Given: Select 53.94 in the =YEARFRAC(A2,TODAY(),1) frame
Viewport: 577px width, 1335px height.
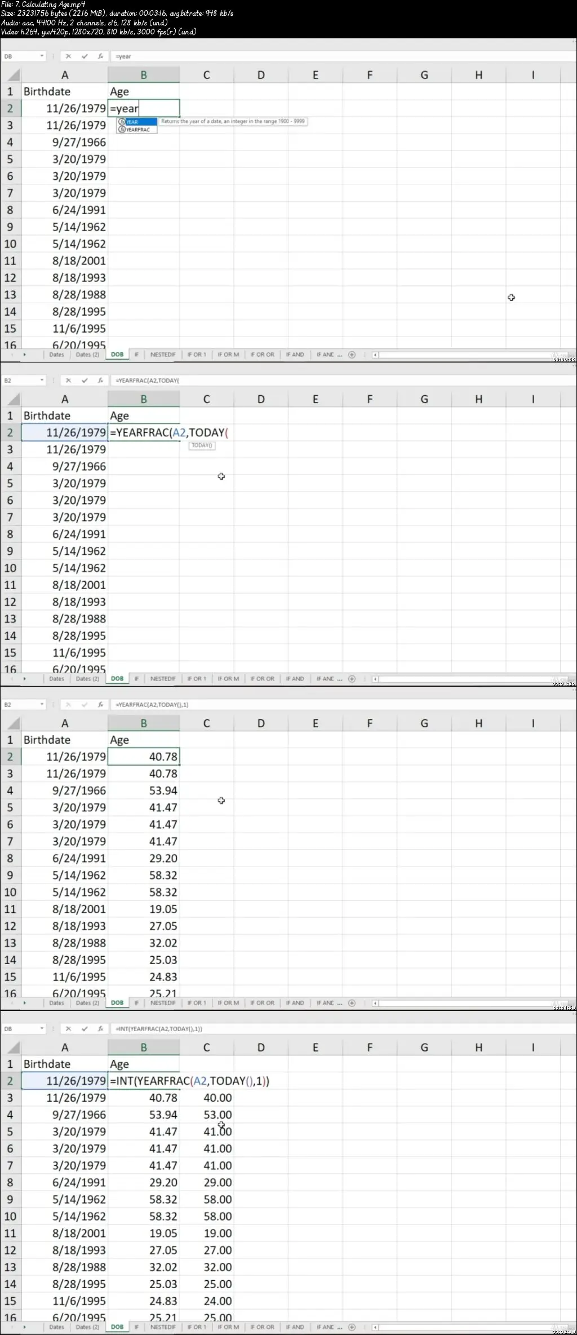Looking at the screenshot, I should [144, 790].
